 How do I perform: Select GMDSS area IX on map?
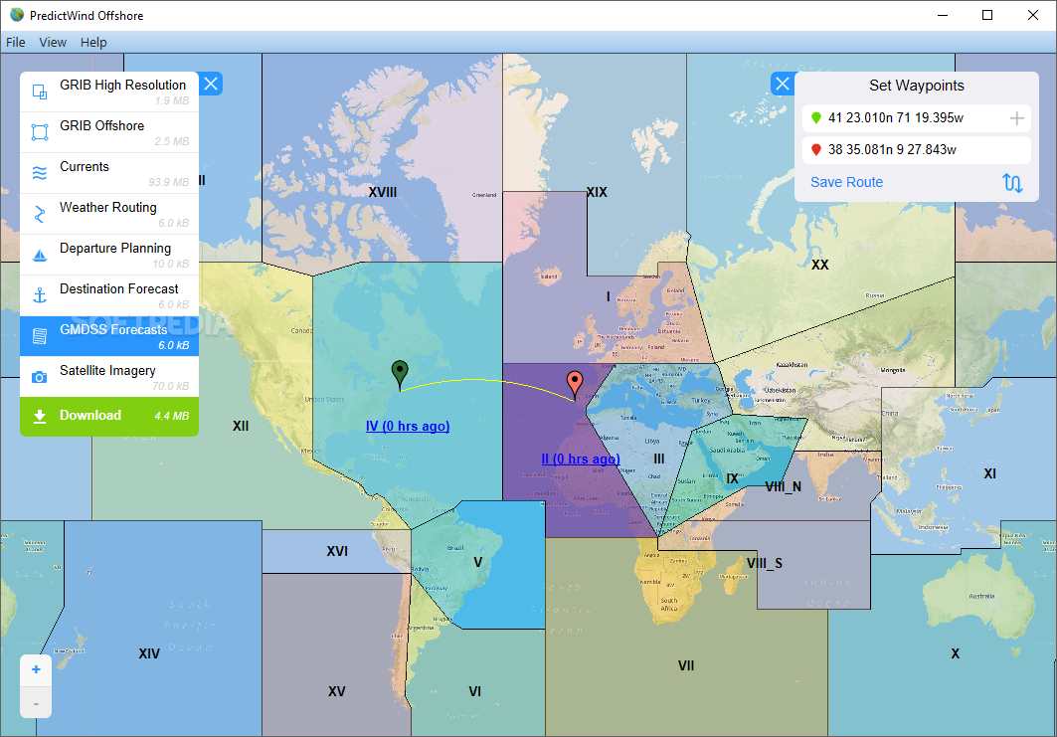click(732, 478)
